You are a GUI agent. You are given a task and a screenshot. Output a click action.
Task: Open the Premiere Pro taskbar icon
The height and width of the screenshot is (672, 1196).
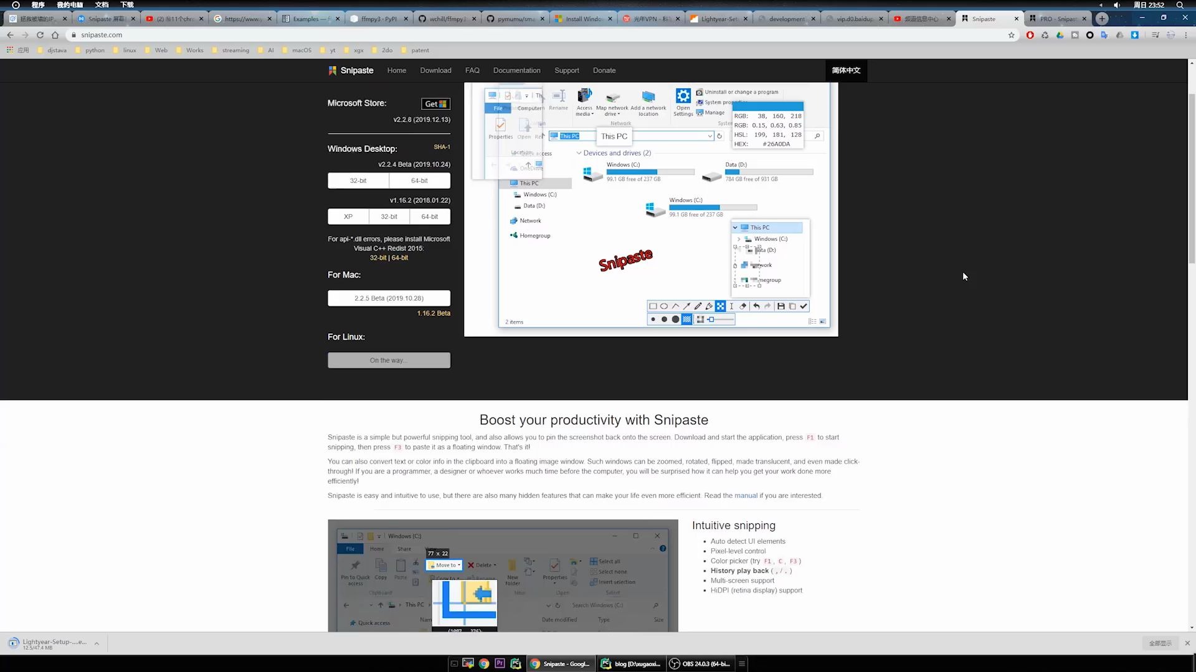[x=500, y=664]
